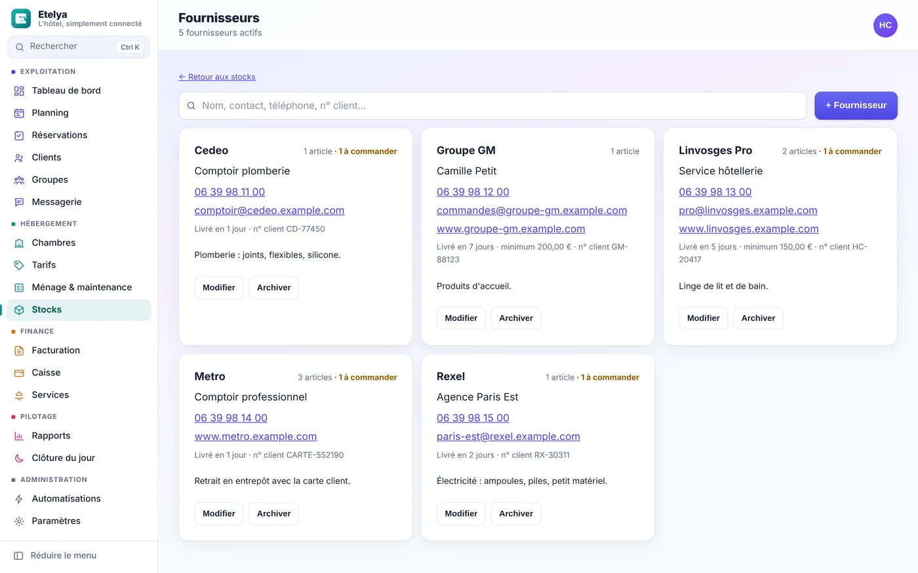Viewport: 918px width, 573px height.
Task: Follow the Retour aux stocks link
Action: pos(217,77)
